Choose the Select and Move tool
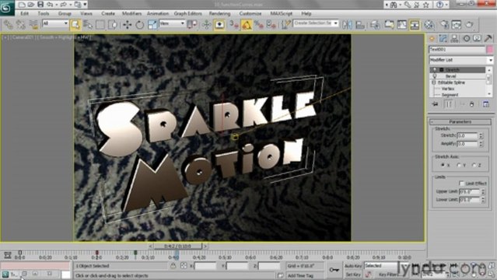497x280 pixels. tap(128, 25)
